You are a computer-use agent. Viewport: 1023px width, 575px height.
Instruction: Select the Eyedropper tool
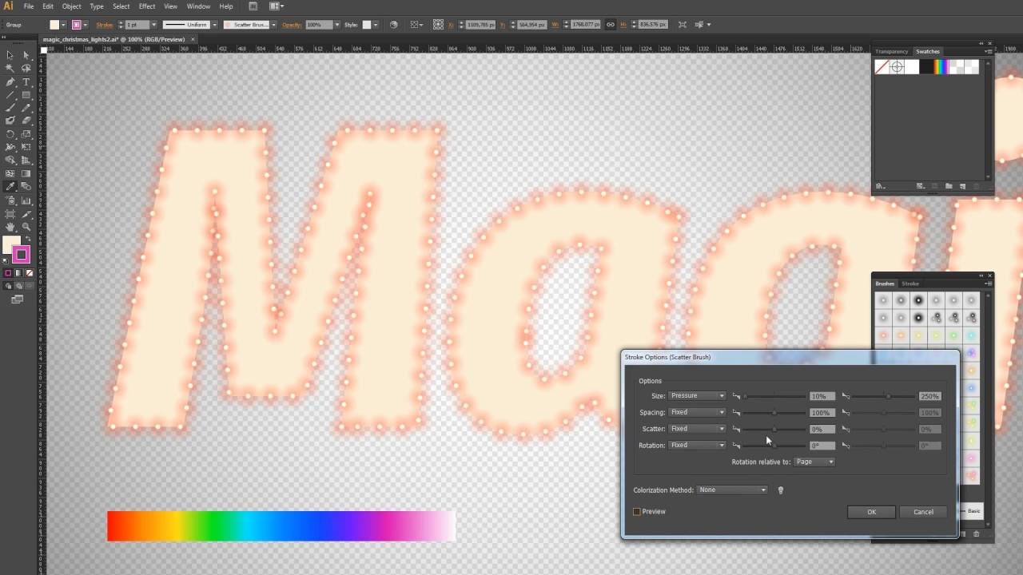tap(10, 186)
